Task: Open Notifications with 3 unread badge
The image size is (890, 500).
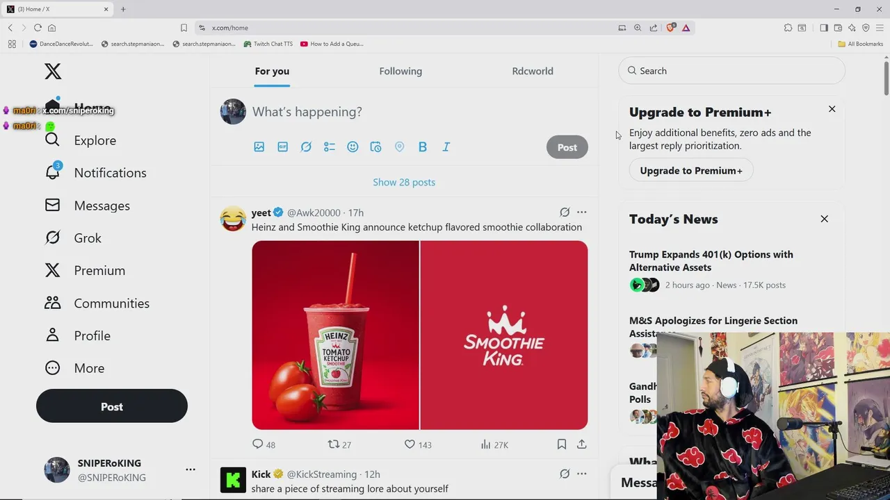Action: click(95, 173)
